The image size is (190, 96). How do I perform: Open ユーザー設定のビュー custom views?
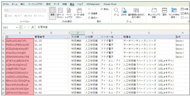(x=79, y=13)
